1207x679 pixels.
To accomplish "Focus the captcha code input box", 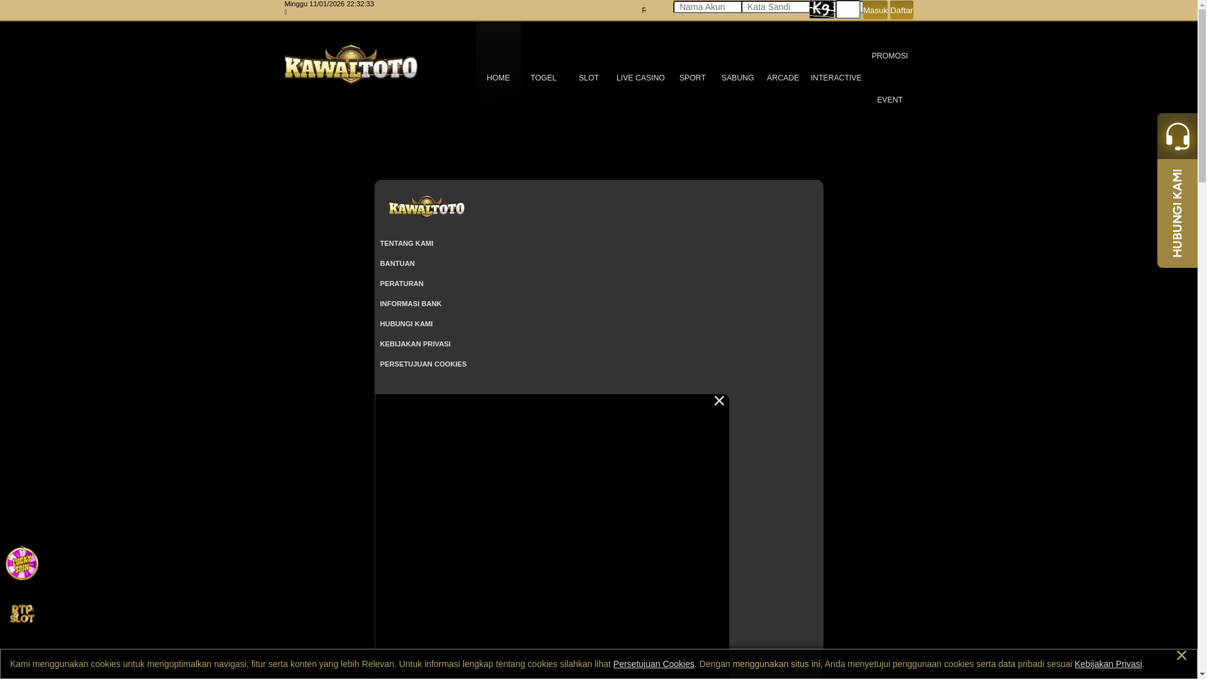I will click(x=848, y=9).
